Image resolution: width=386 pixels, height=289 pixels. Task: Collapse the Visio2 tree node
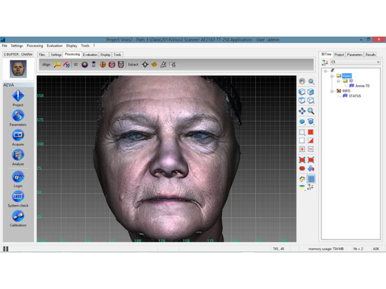point(332,76)
